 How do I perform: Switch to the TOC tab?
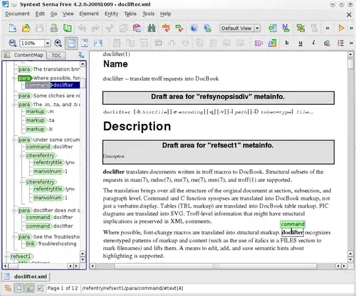[56, 55]
